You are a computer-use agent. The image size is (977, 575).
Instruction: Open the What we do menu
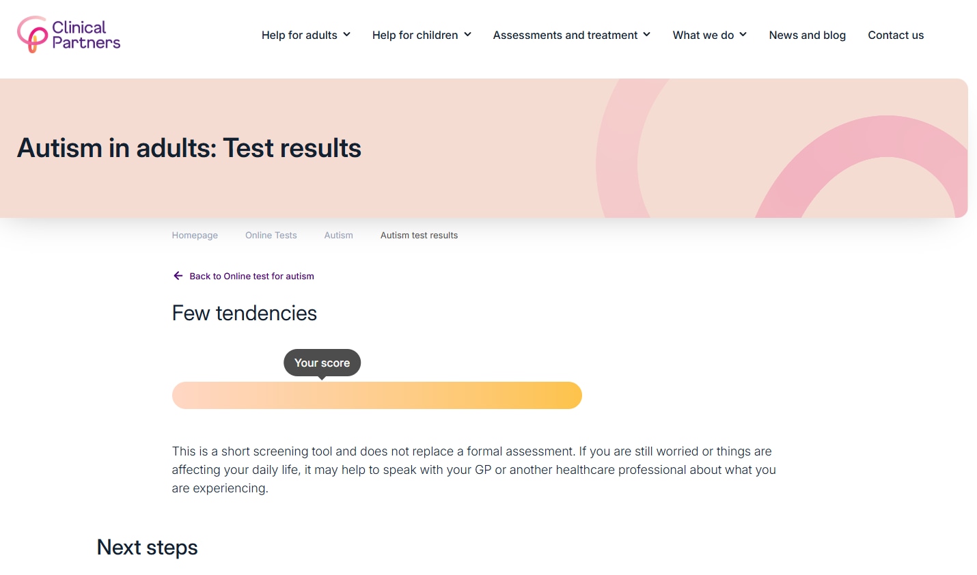tap(703, 36)
